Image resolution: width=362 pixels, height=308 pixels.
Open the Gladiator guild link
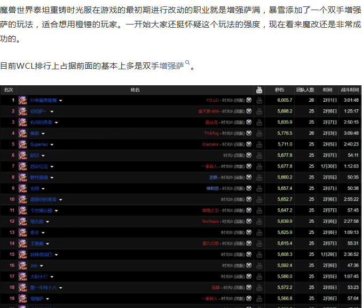point(210,144)
